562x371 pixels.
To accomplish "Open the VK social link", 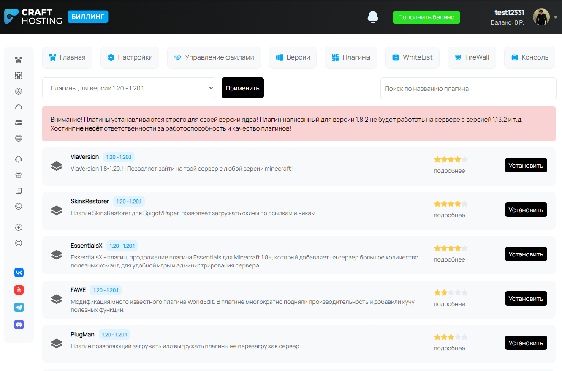I will point(19,273).
